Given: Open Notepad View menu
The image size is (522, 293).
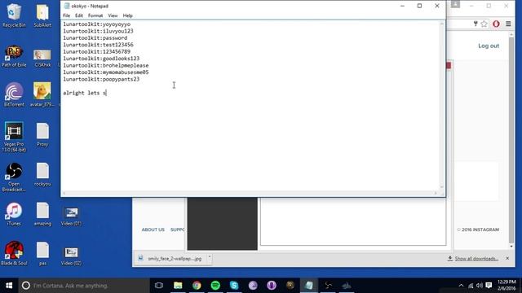Looking at the screenshot, I should coord(113,15).
